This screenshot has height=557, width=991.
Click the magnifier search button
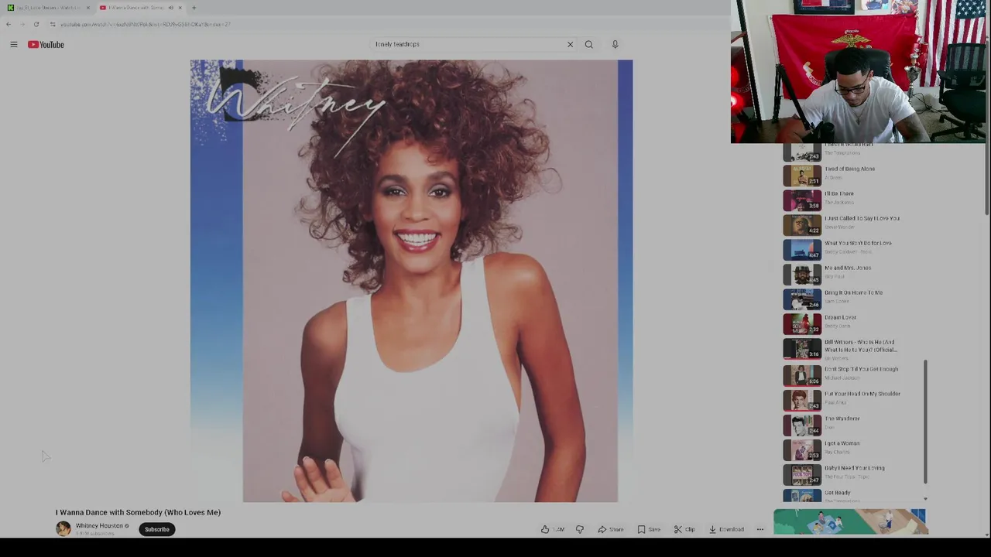tap(588, 44)
